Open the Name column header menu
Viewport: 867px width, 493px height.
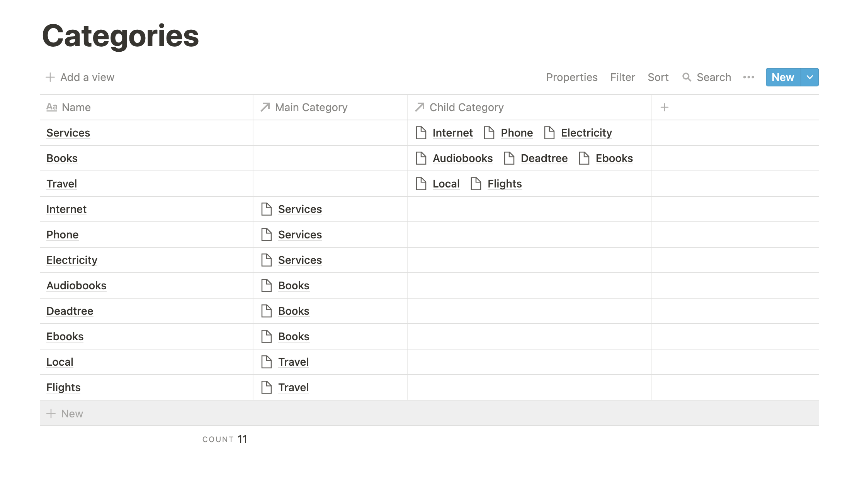tap(146, 107)
